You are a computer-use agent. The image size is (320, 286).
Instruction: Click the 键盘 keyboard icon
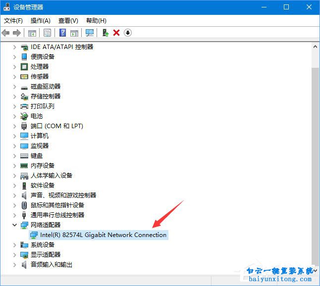[x=24, y=156]
